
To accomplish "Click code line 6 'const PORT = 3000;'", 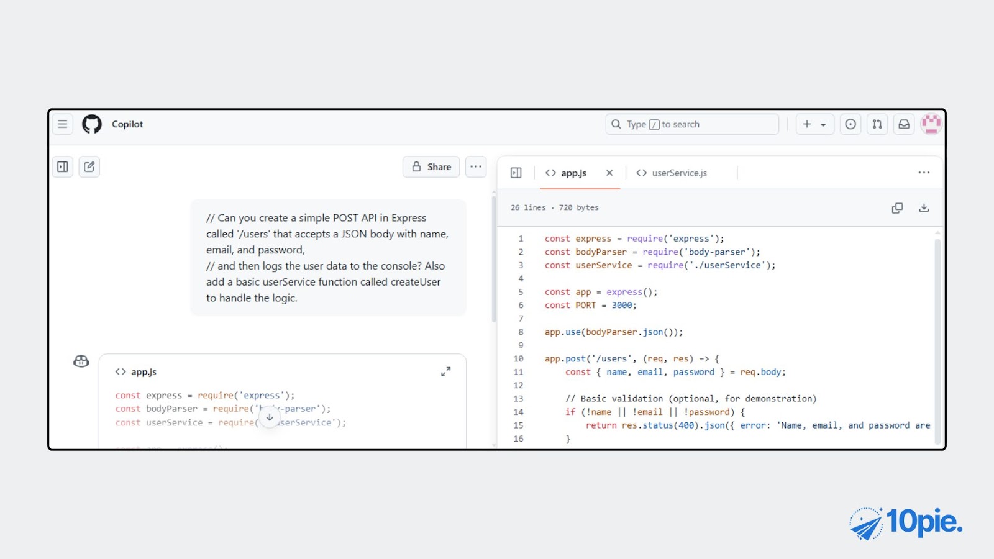I will (591, 305).
